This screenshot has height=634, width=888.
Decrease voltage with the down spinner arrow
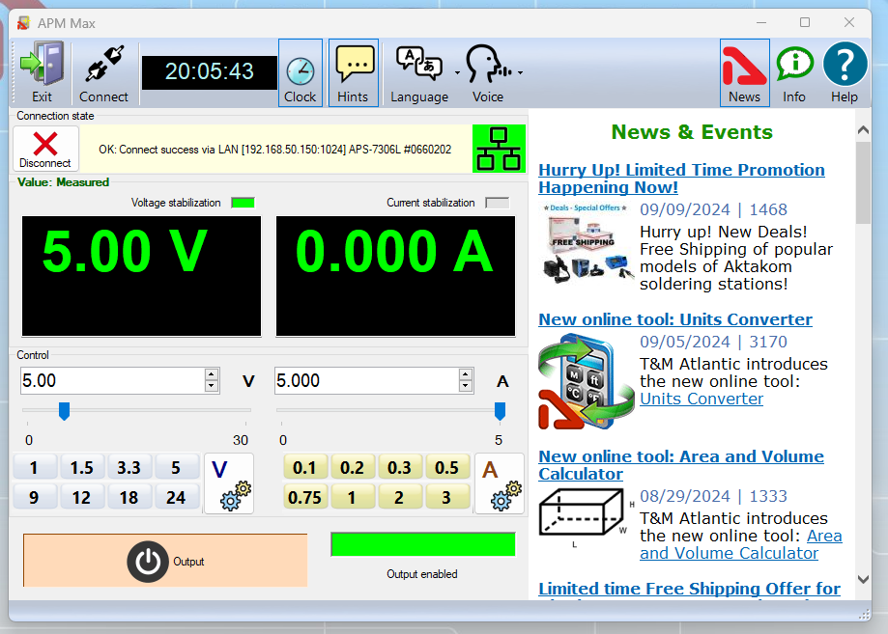point(212,386)
